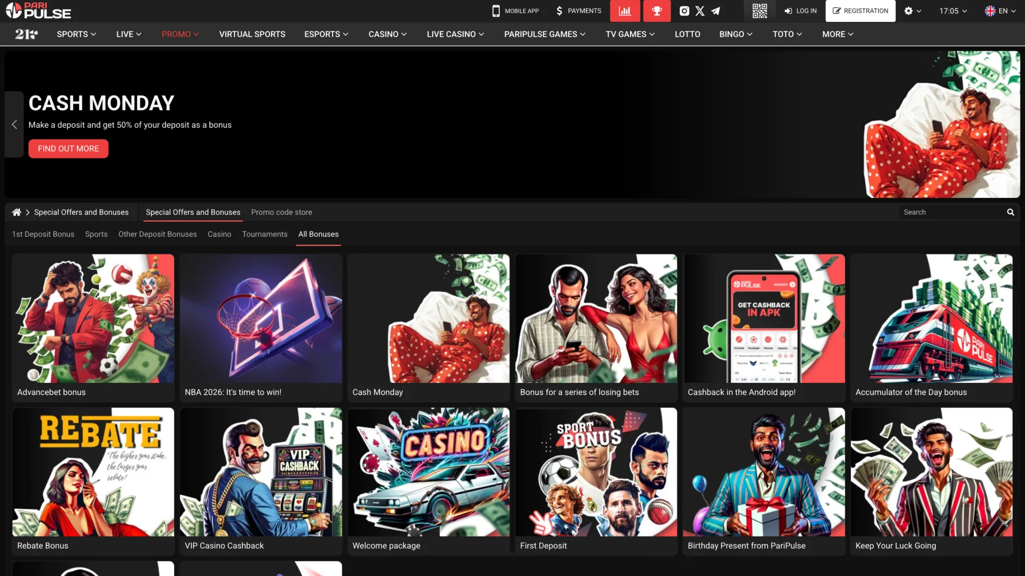Click the 21+ age restriction icon
The height and width of the screenshot is (576, 1025).
[26, 34]
